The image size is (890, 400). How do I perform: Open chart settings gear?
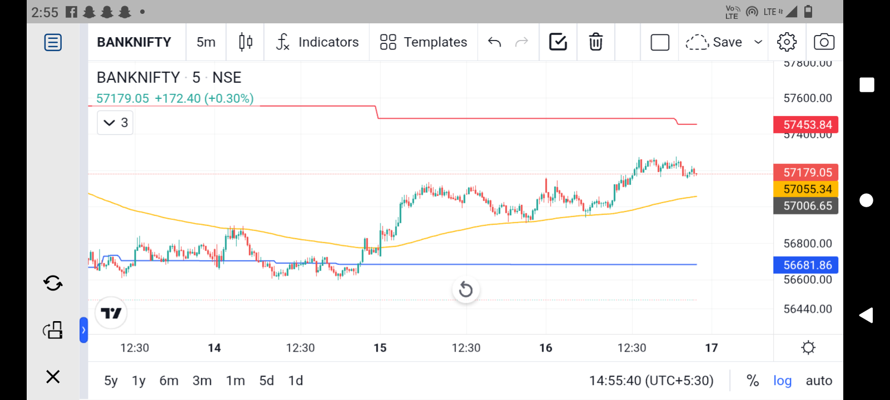pyautogui.click(x=787, y=42)
